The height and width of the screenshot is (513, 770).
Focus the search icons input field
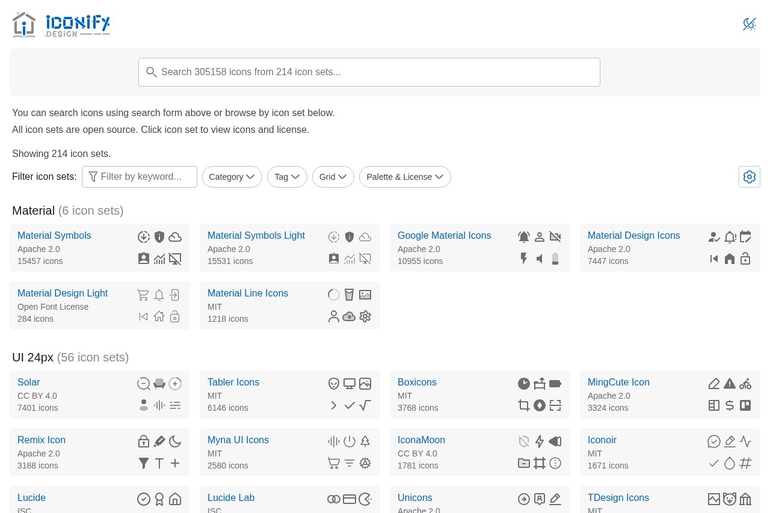(369, 72)
